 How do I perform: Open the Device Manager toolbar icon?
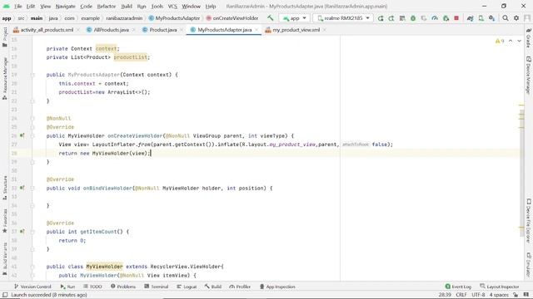(x=481, y=18)
